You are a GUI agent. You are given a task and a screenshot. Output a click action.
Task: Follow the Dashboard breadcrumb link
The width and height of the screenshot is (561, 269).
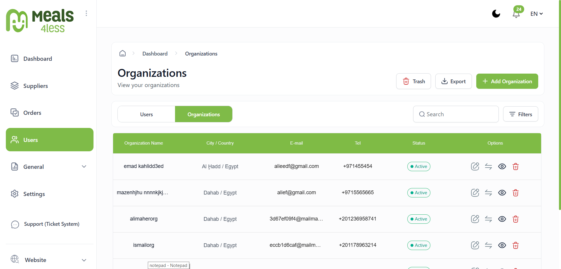pos(155,54)
